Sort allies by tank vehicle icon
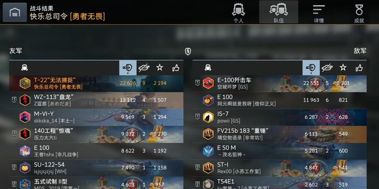The width and height of the screenshot is (379, 189). 25,68
